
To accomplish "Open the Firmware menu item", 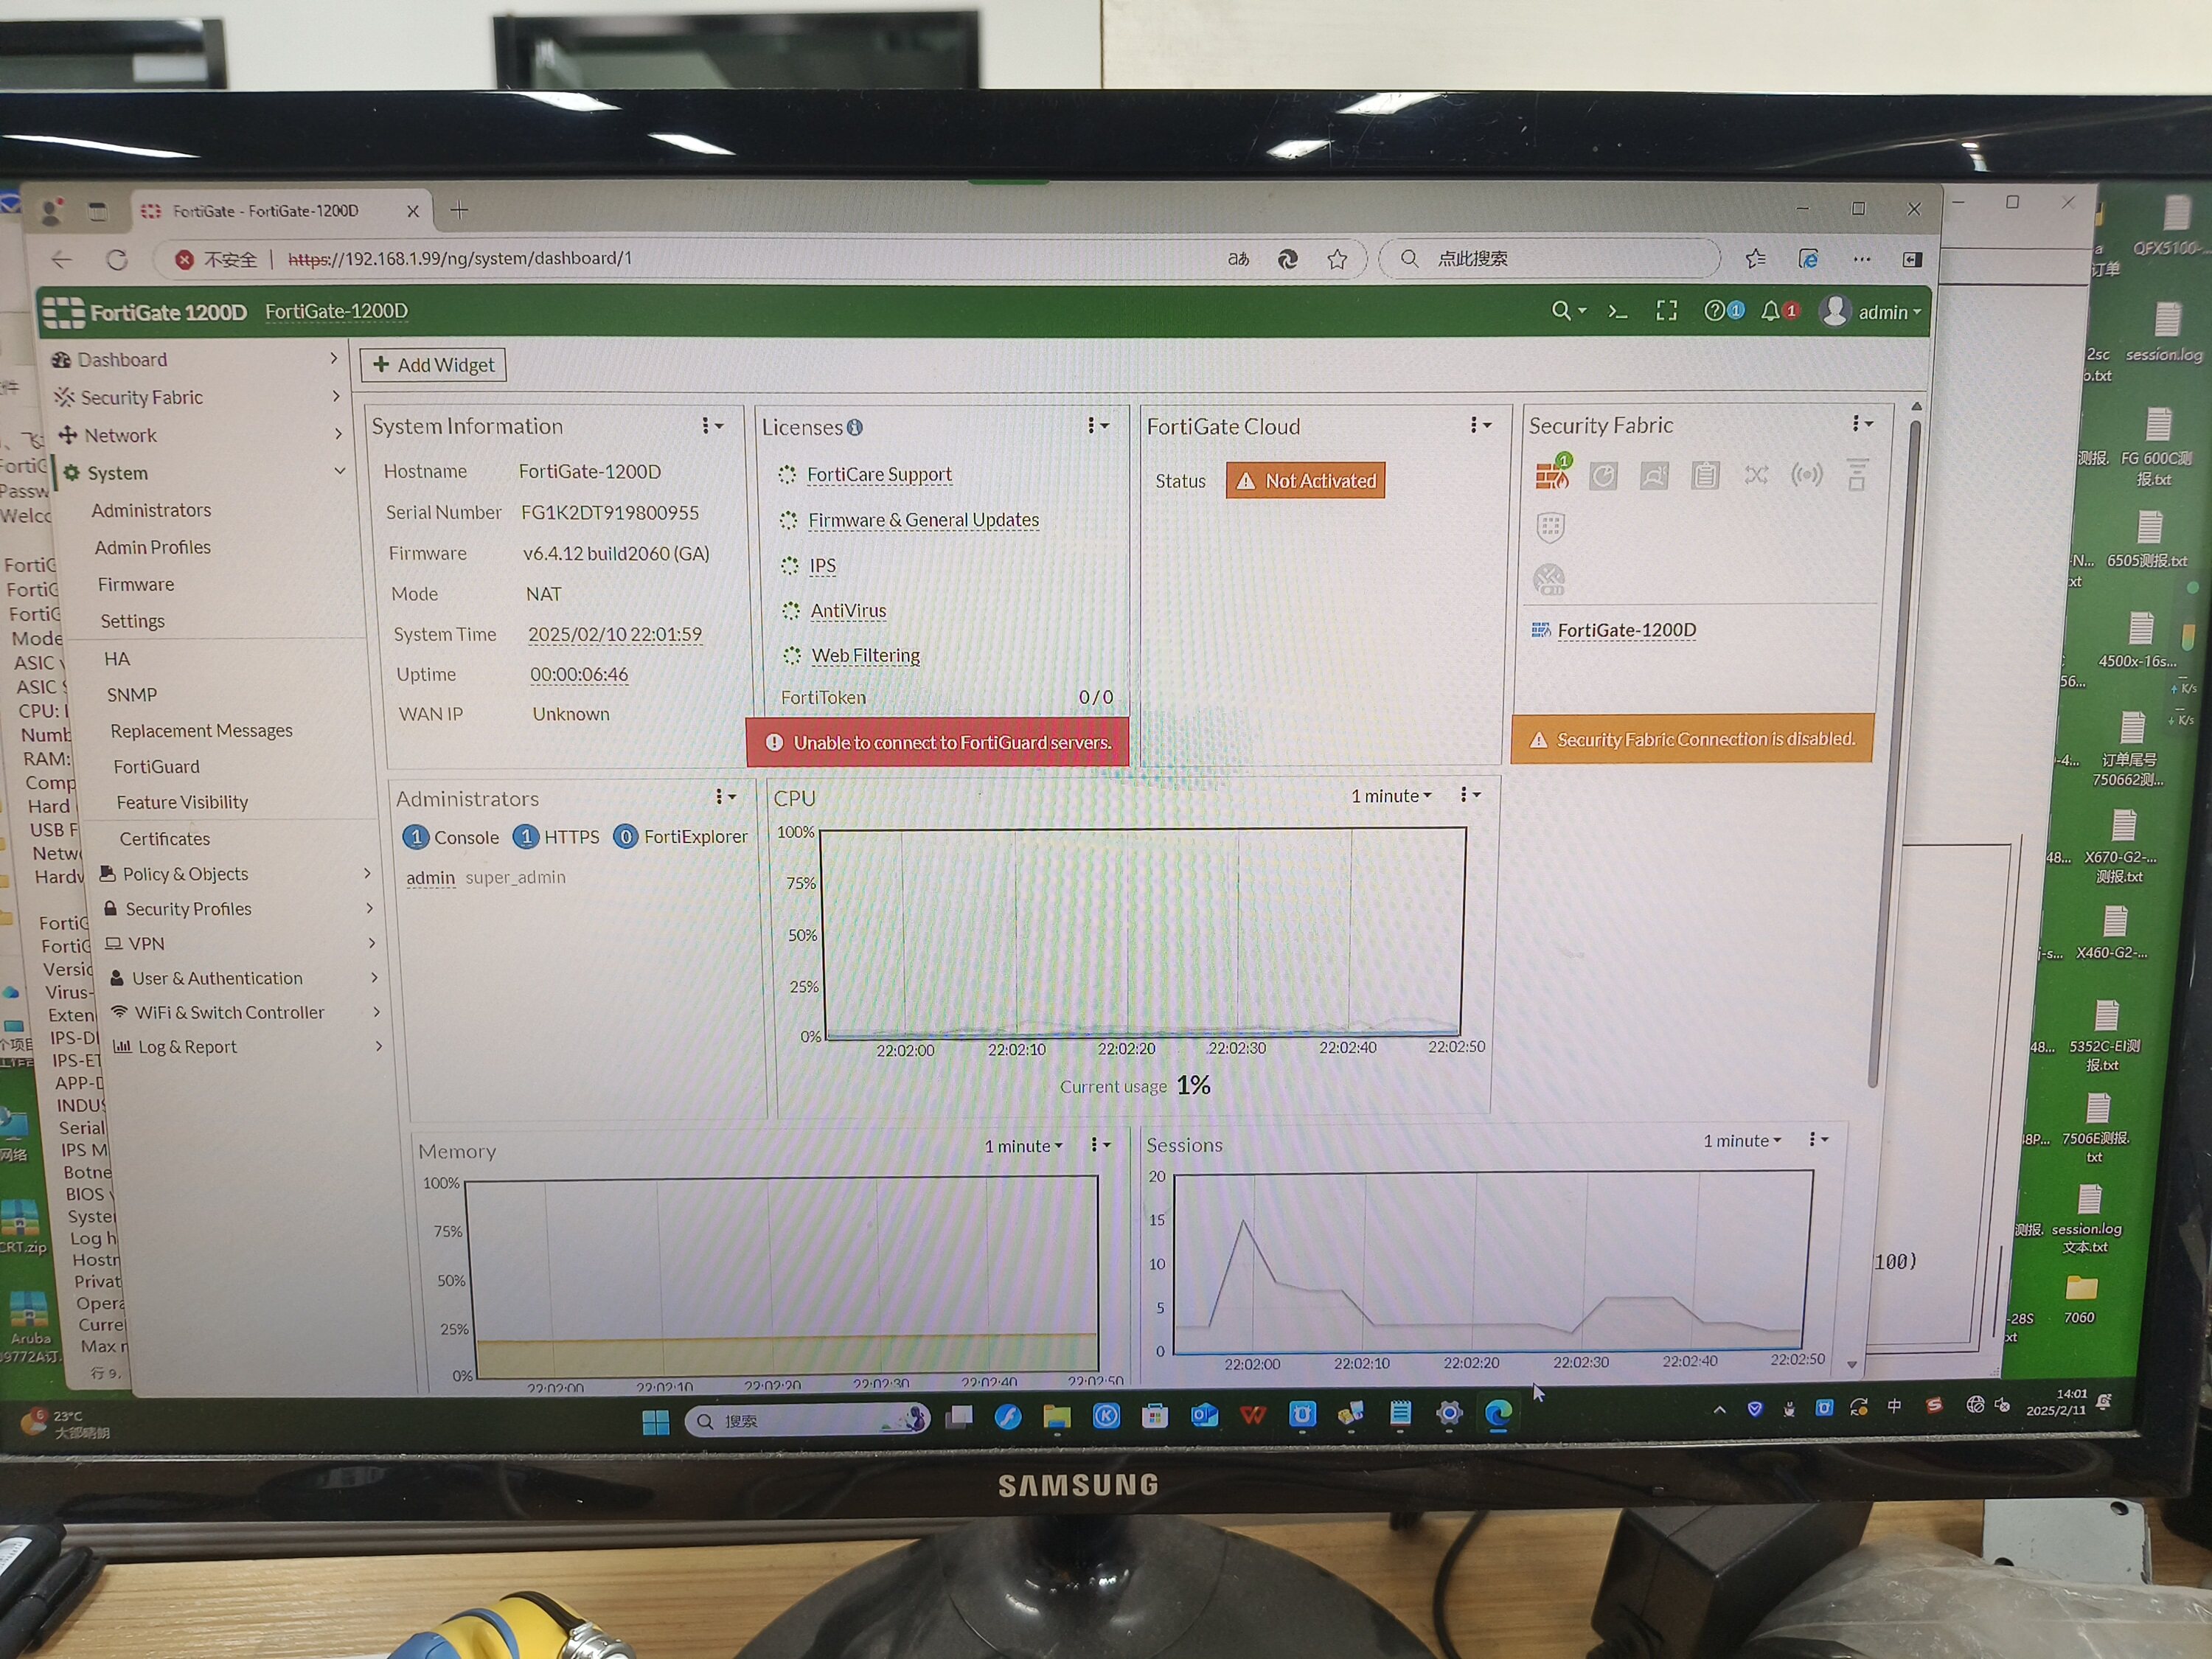I will click(136, 584).
